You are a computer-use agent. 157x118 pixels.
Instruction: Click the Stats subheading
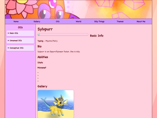coord(40,63)
